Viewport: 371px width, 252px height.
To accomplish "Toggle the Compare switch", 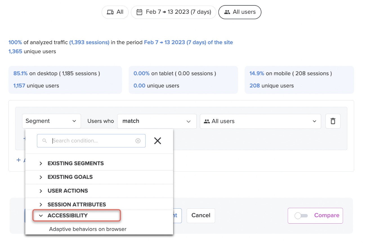I will coord(301,216).
